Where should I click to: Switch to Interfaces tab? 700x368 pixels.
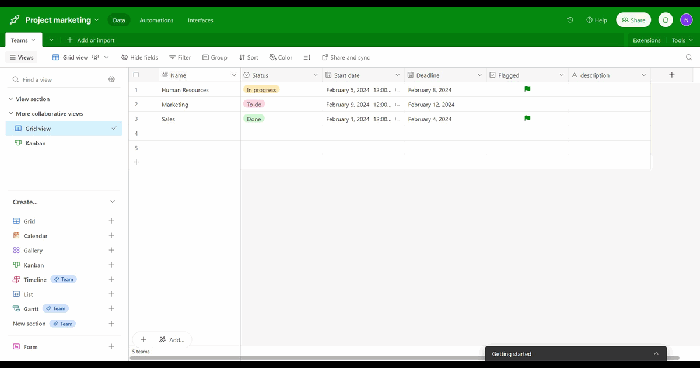(x=200, y=20)
